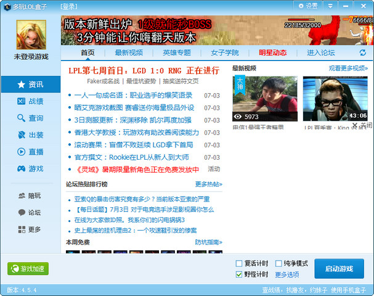374x296 pixels.
Task: Open the 游戏 games section
Action: (31, 168)
